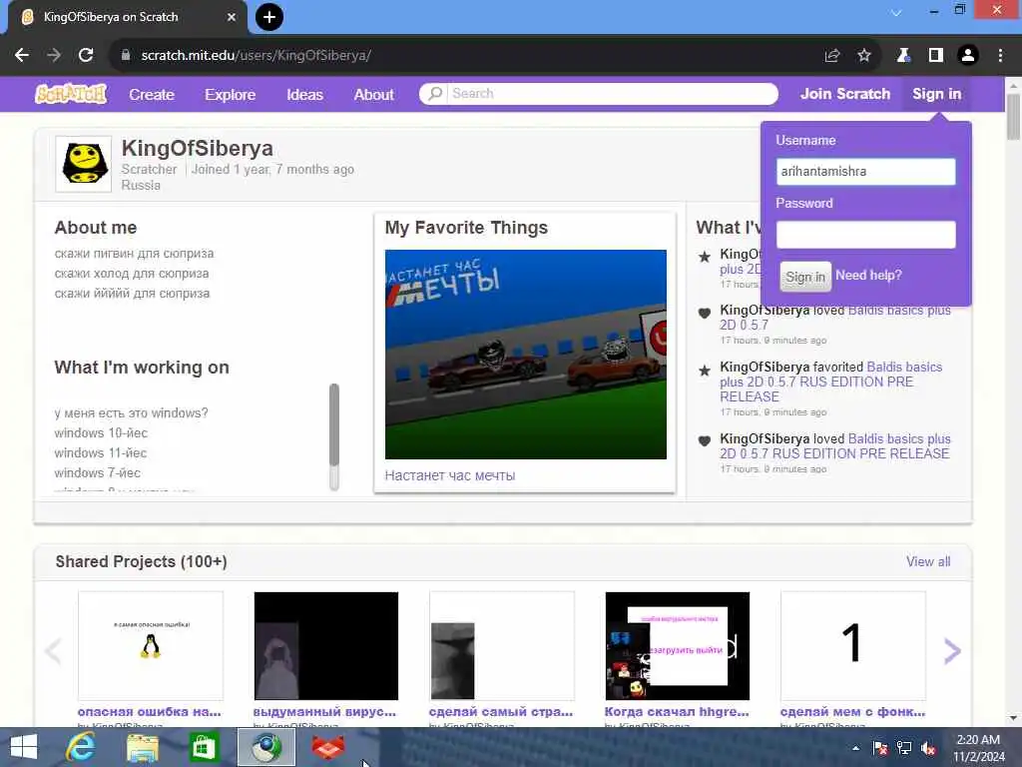This screenshot has height=767, width=1022.
Task: Click the search magnifier icon
Action: click(x=435, y=93)
